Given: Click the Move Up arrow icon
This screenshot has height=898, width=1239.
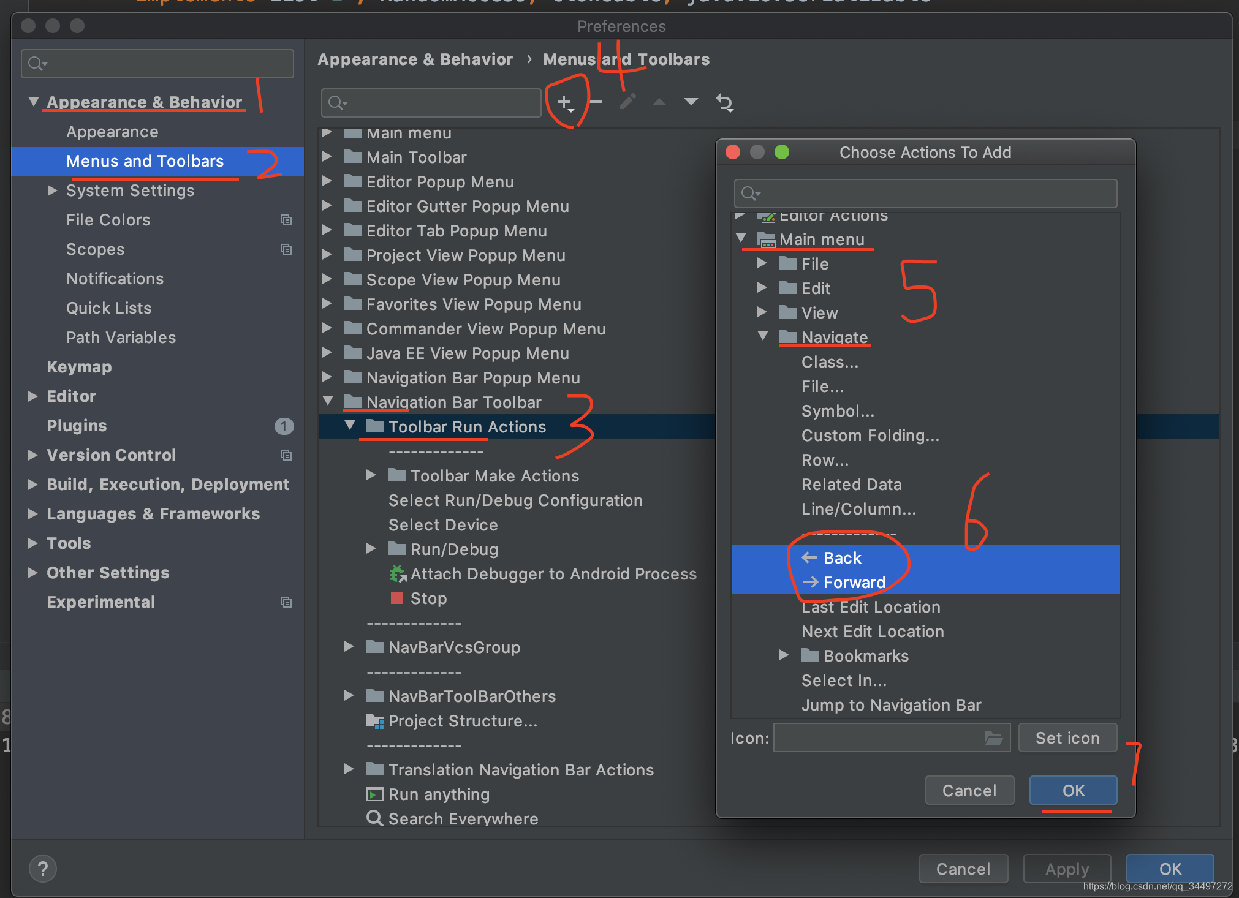Looking at the screenshot, I should pyautogui.click(x=659, y=102).
